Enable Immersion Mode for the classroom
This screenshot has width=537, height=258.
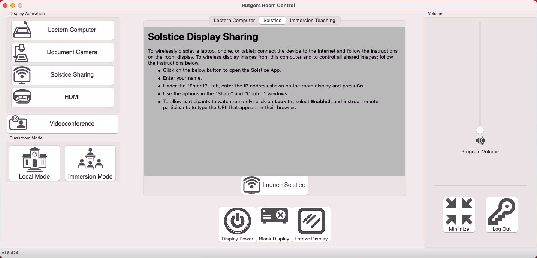tap(90, 163)
